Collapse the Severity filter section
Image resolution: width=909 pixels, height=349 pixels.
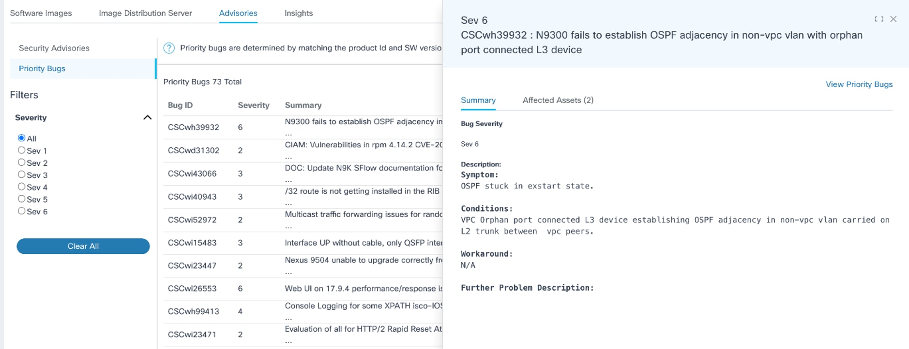tap(148, 117)
